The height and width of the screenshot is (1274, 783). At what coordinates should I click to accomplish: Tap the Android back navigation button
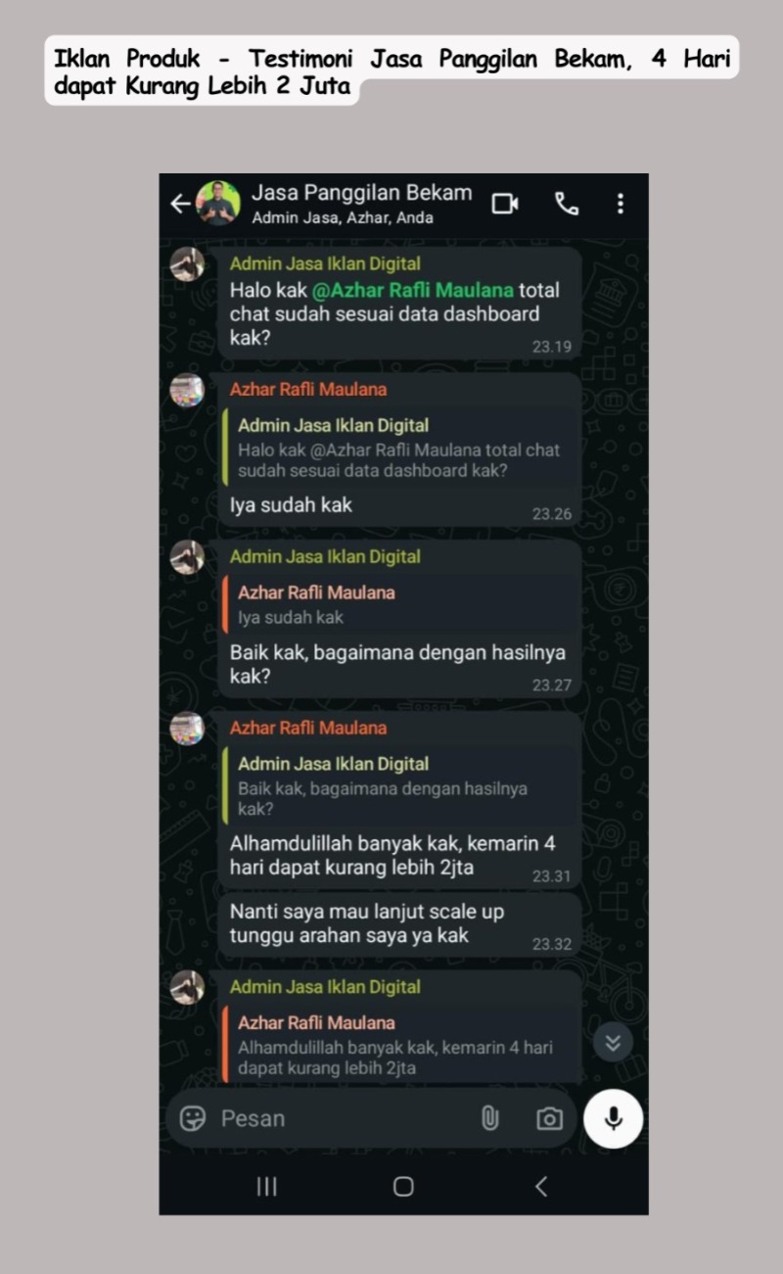(540, 1186)
